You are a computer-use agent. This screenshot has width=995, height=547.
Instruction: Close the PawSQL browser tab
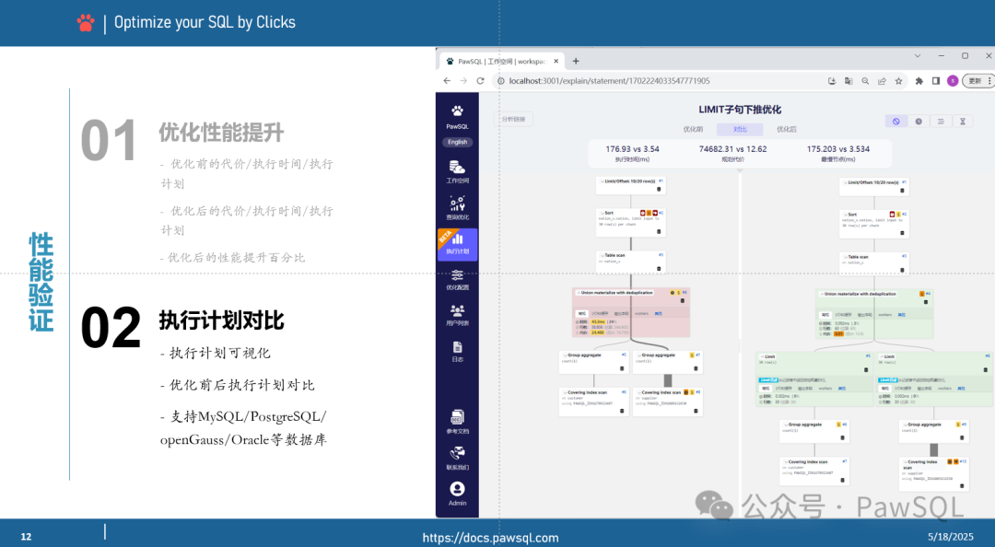click(x=556, y=62)
